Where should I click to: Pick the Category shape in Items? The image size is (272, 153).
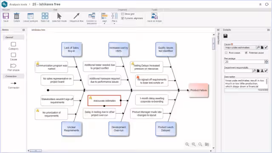13,45
